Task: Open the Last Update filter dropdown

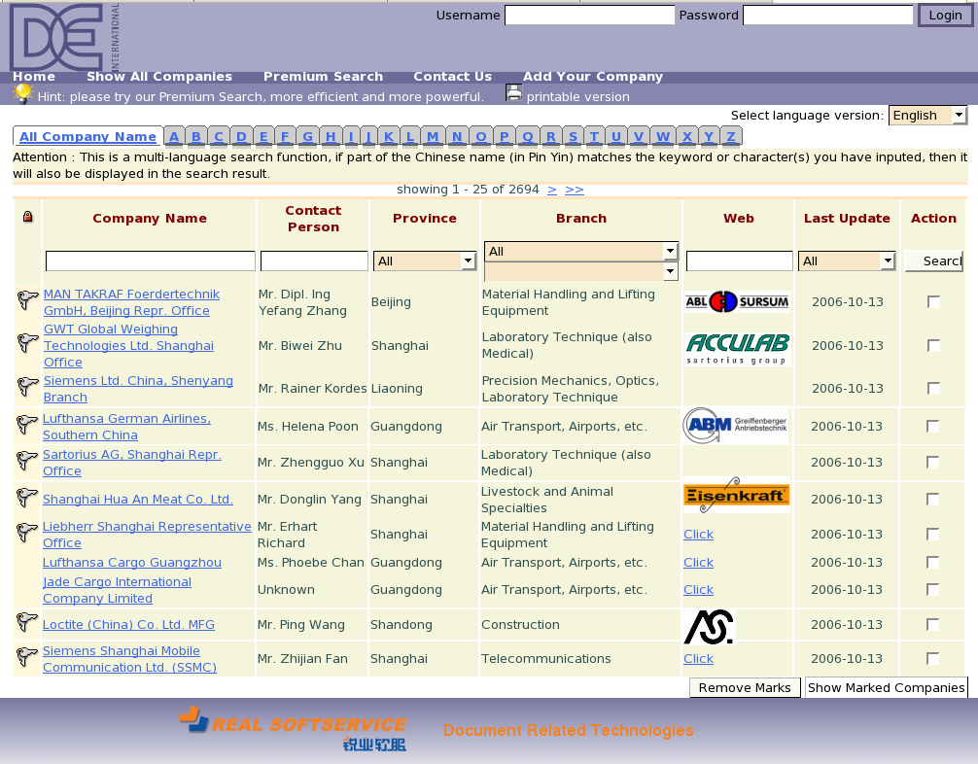Action: (887, 261)
